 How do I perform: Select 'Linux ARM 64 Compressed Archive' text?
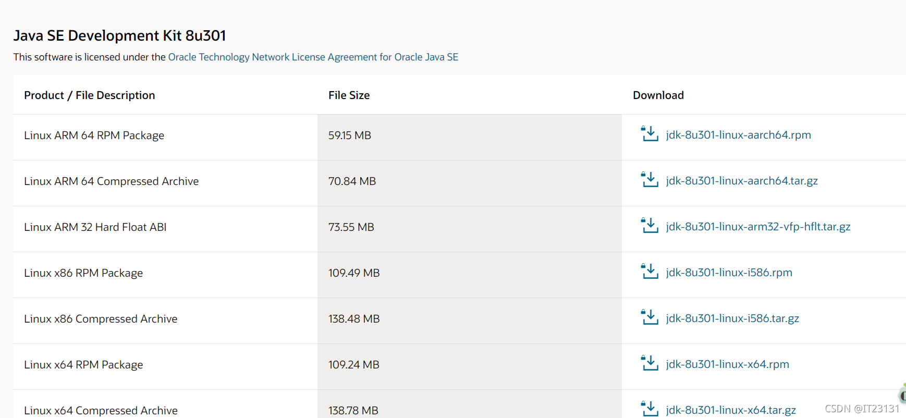(111, 181)
